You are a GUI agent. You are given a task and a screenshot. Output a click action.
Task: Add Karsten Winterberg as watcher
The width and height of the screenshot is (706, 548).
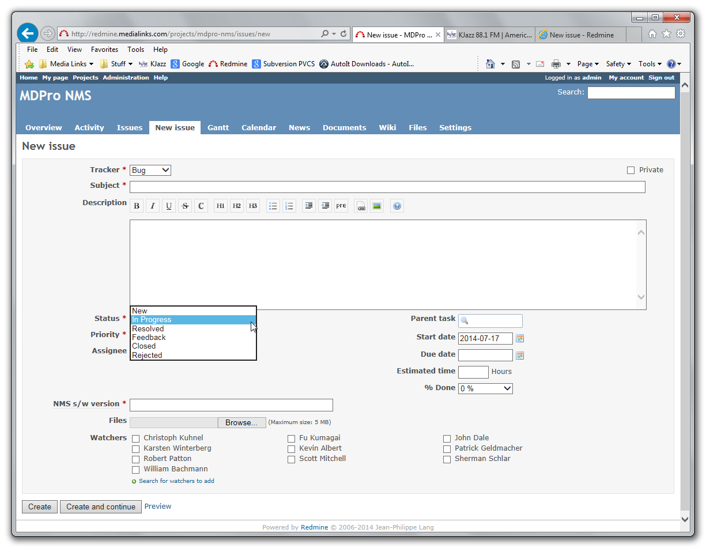[136, 449]
